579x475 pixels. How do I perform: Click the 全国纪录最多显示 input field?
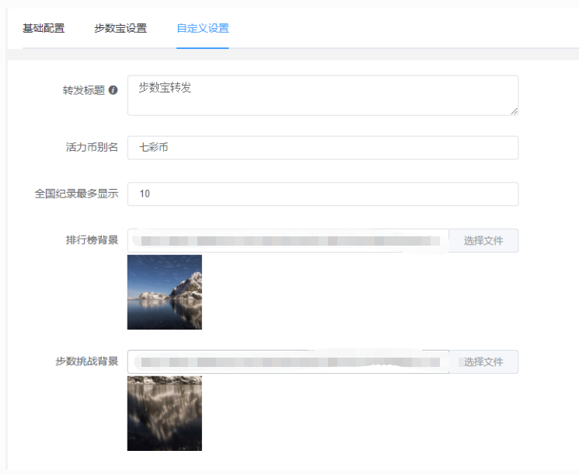323,194
